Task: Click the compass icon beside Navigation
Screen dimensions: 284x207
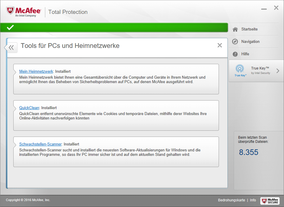Action: click(235, 42)
